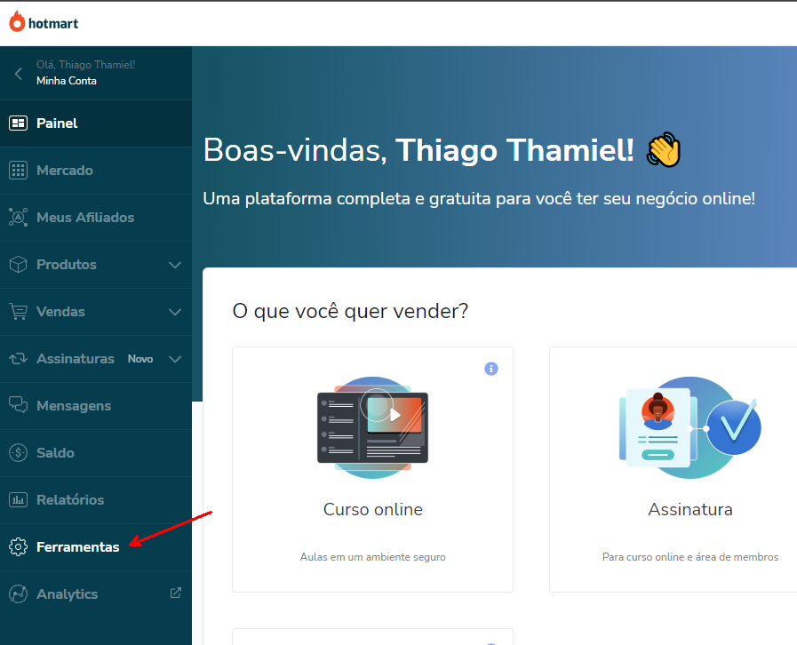Click the Mensagens chat bubble icon
797x645 pixels.
18,406
